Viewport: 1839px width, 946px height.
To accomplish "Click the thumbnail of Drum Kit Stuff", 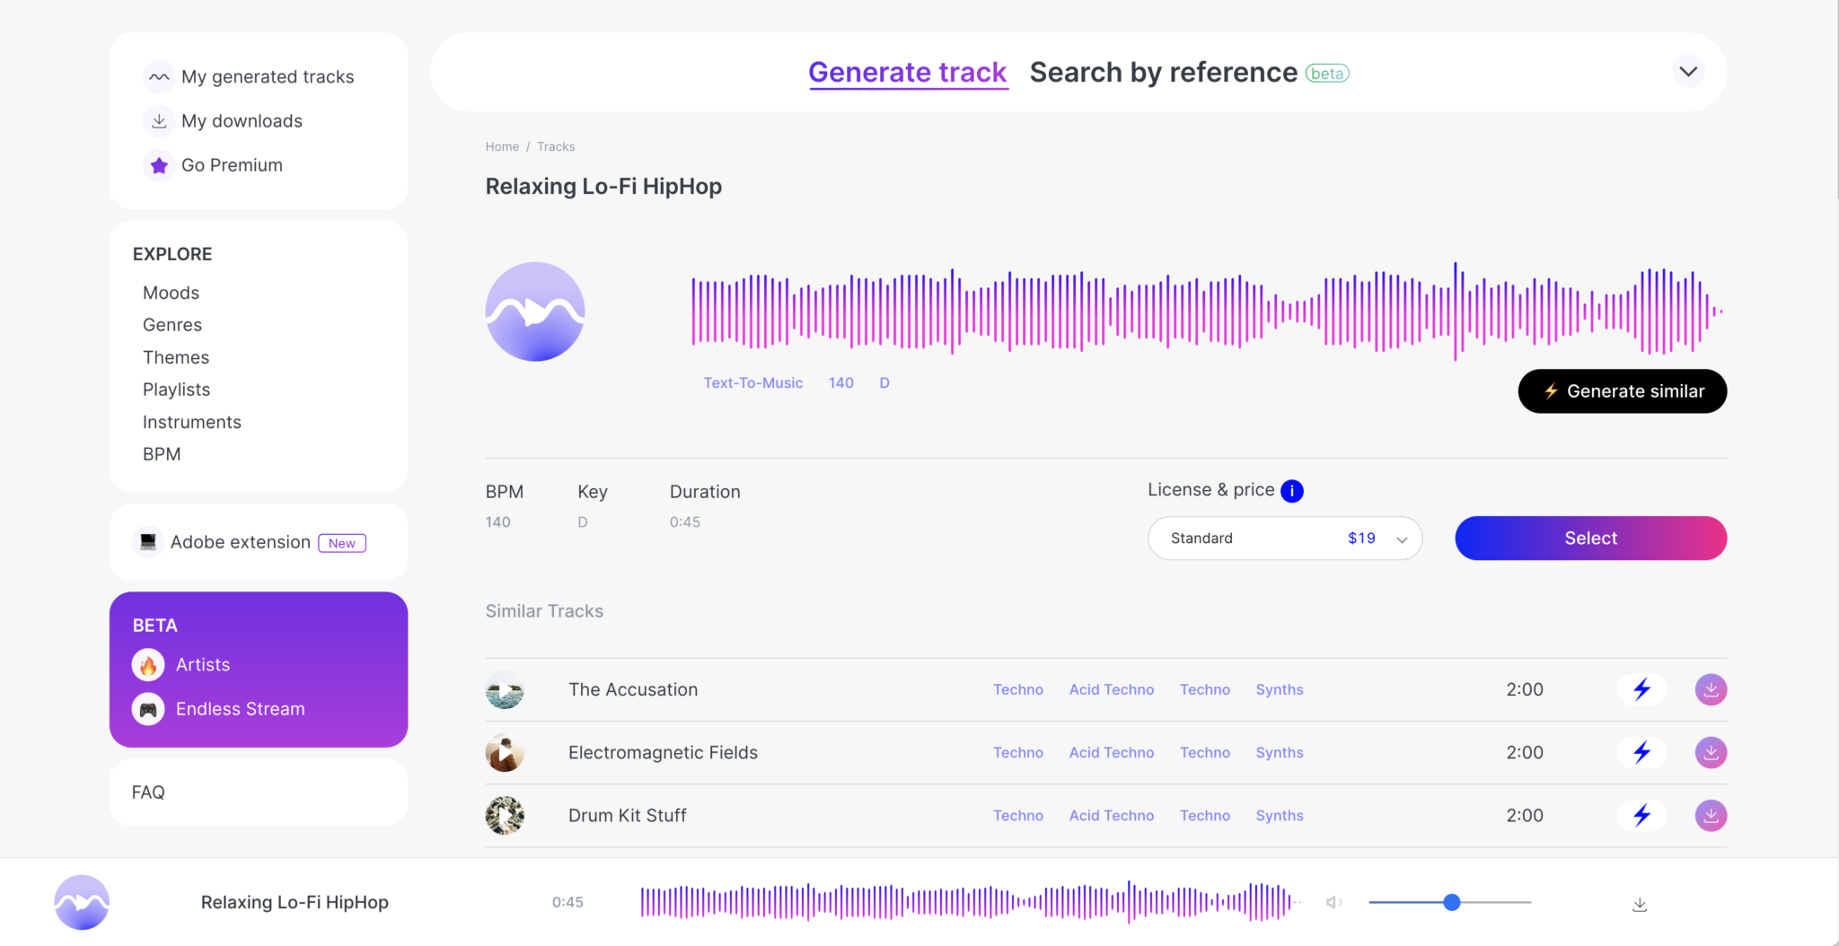I will pos(505,815).
